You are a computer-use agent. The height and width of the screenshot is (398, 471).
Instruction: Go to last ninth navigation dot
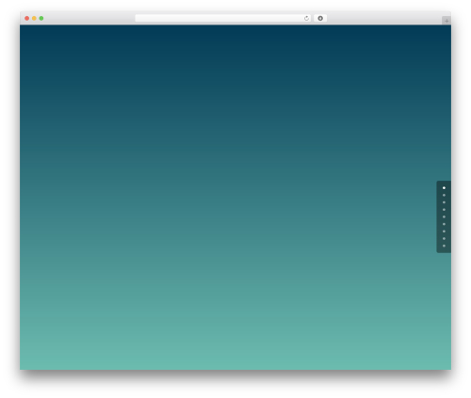click(444, 246)
